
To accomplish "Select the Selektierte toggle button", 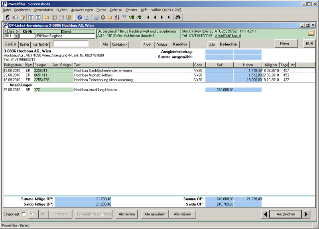I will [x=120, y=45].
